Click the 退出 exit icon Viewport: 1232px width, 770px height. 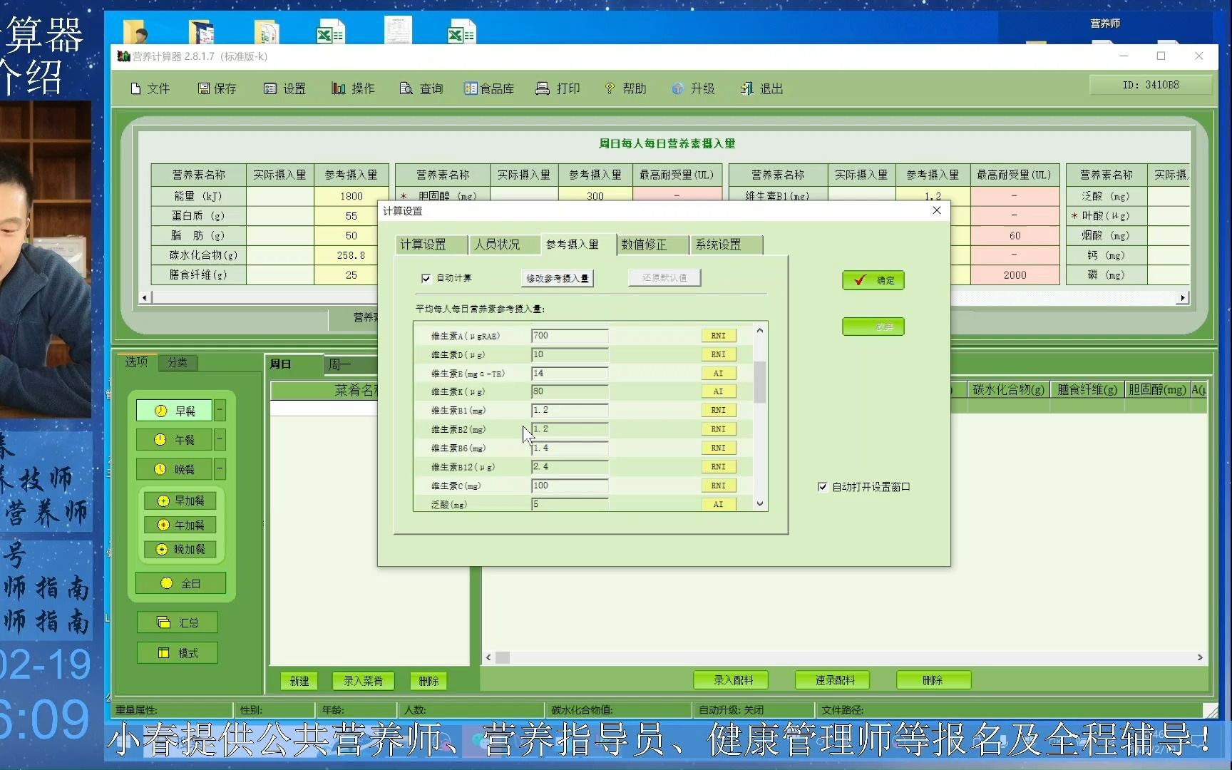pyautogui.click(x=761, y=88)
